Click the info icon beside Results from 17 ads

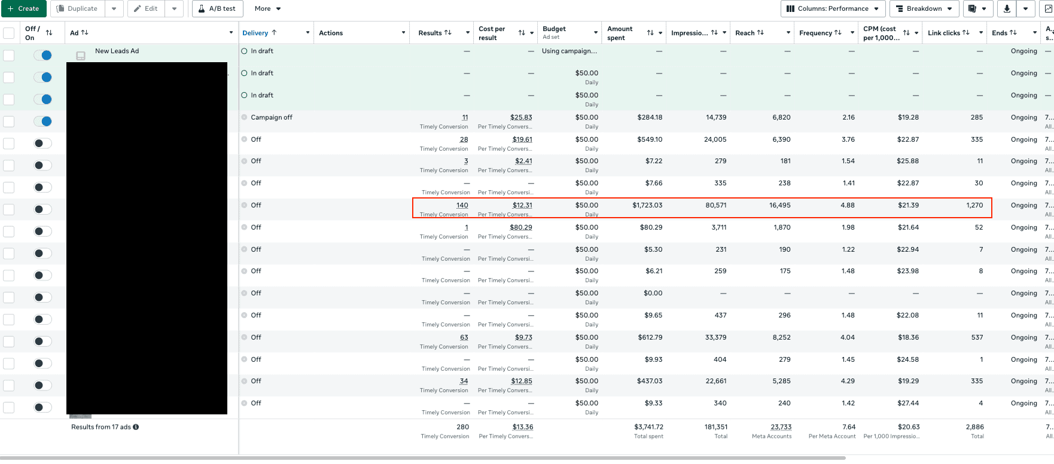coord(136,427)
